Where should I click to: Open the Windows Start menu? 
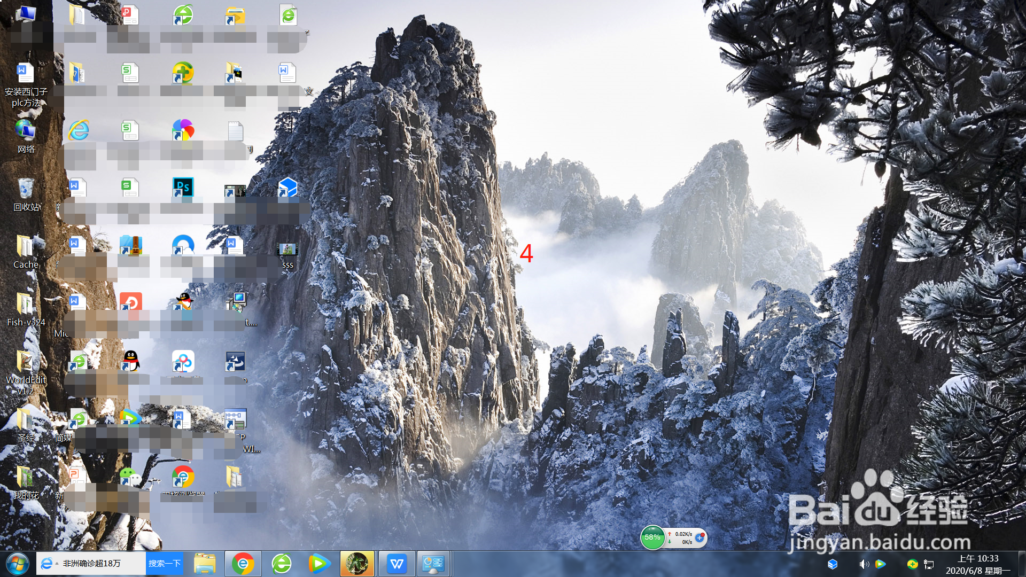tap(17, 564)
